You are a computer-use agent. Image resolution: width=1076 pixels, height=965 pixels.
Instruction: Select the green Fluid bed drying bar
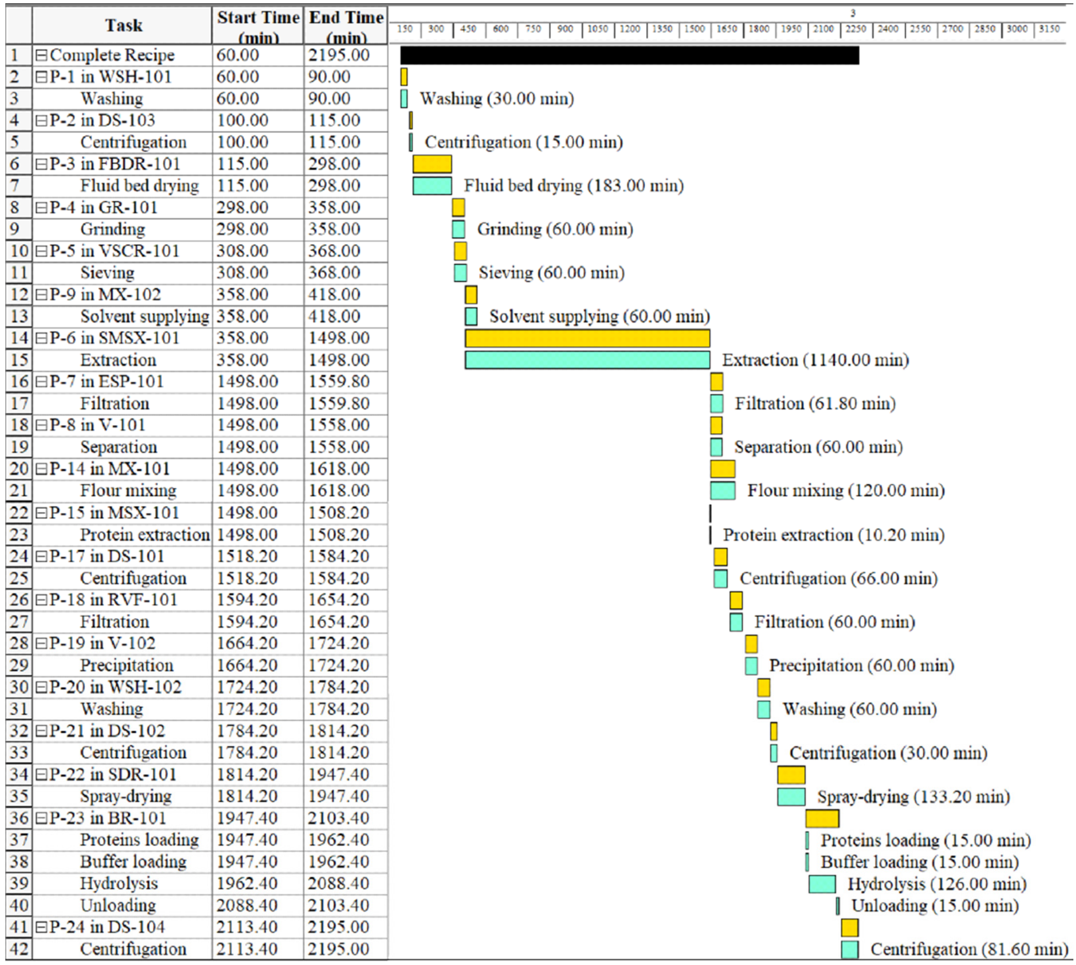(x=432, y=186)
